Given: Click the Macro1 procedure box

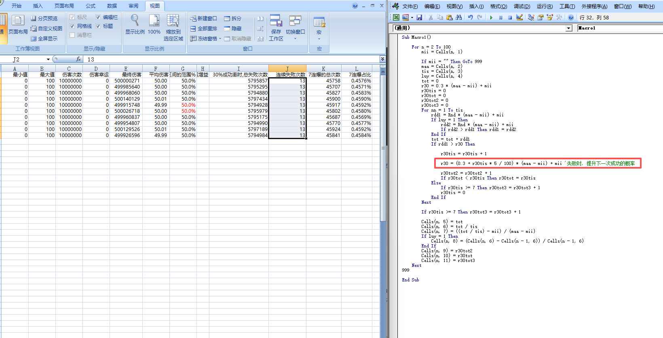Looking at the screenshot, I should click(620, 28).
